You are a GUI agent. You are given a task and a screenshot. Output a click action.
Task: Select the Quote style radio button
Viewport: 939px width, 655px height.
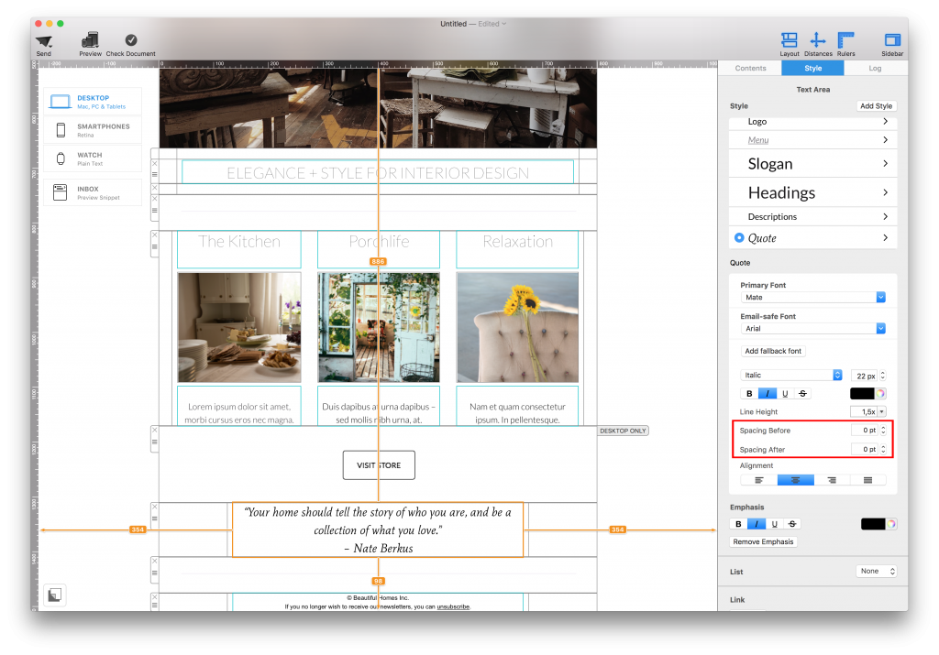point(739,237)
